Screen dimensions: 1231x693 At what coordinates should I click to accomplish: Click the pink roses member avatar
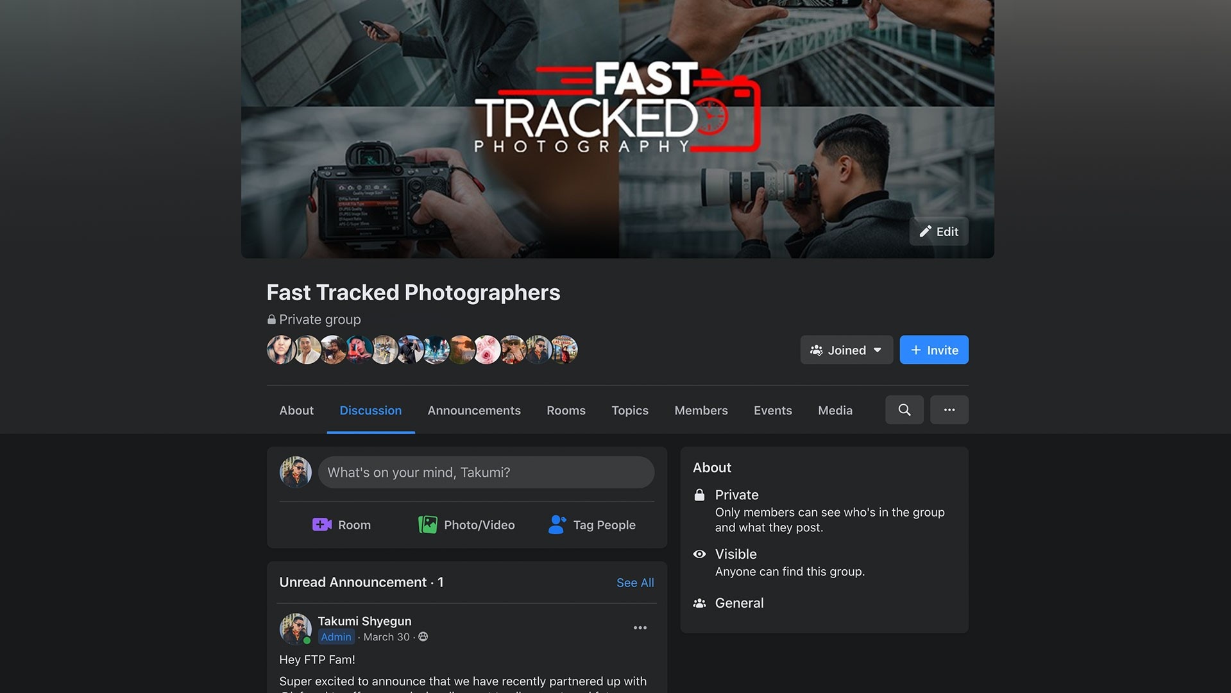point(487,350)
